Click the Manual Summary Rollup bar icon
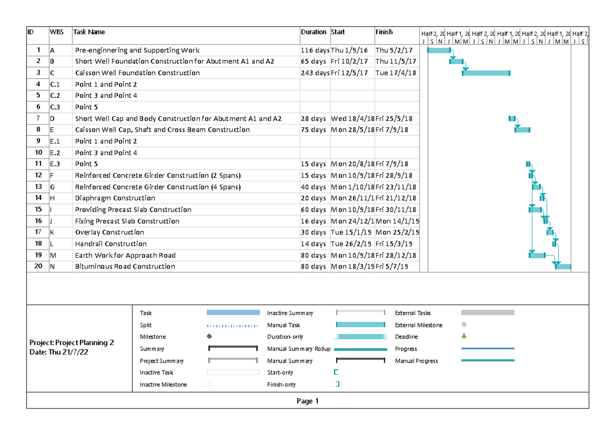Image resolution: width=615 pixels, height=435 pixels. (360, 348)
